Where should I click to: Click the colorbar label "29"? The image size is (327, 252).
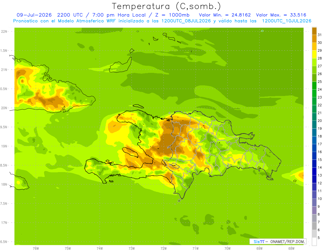(320, 51)
